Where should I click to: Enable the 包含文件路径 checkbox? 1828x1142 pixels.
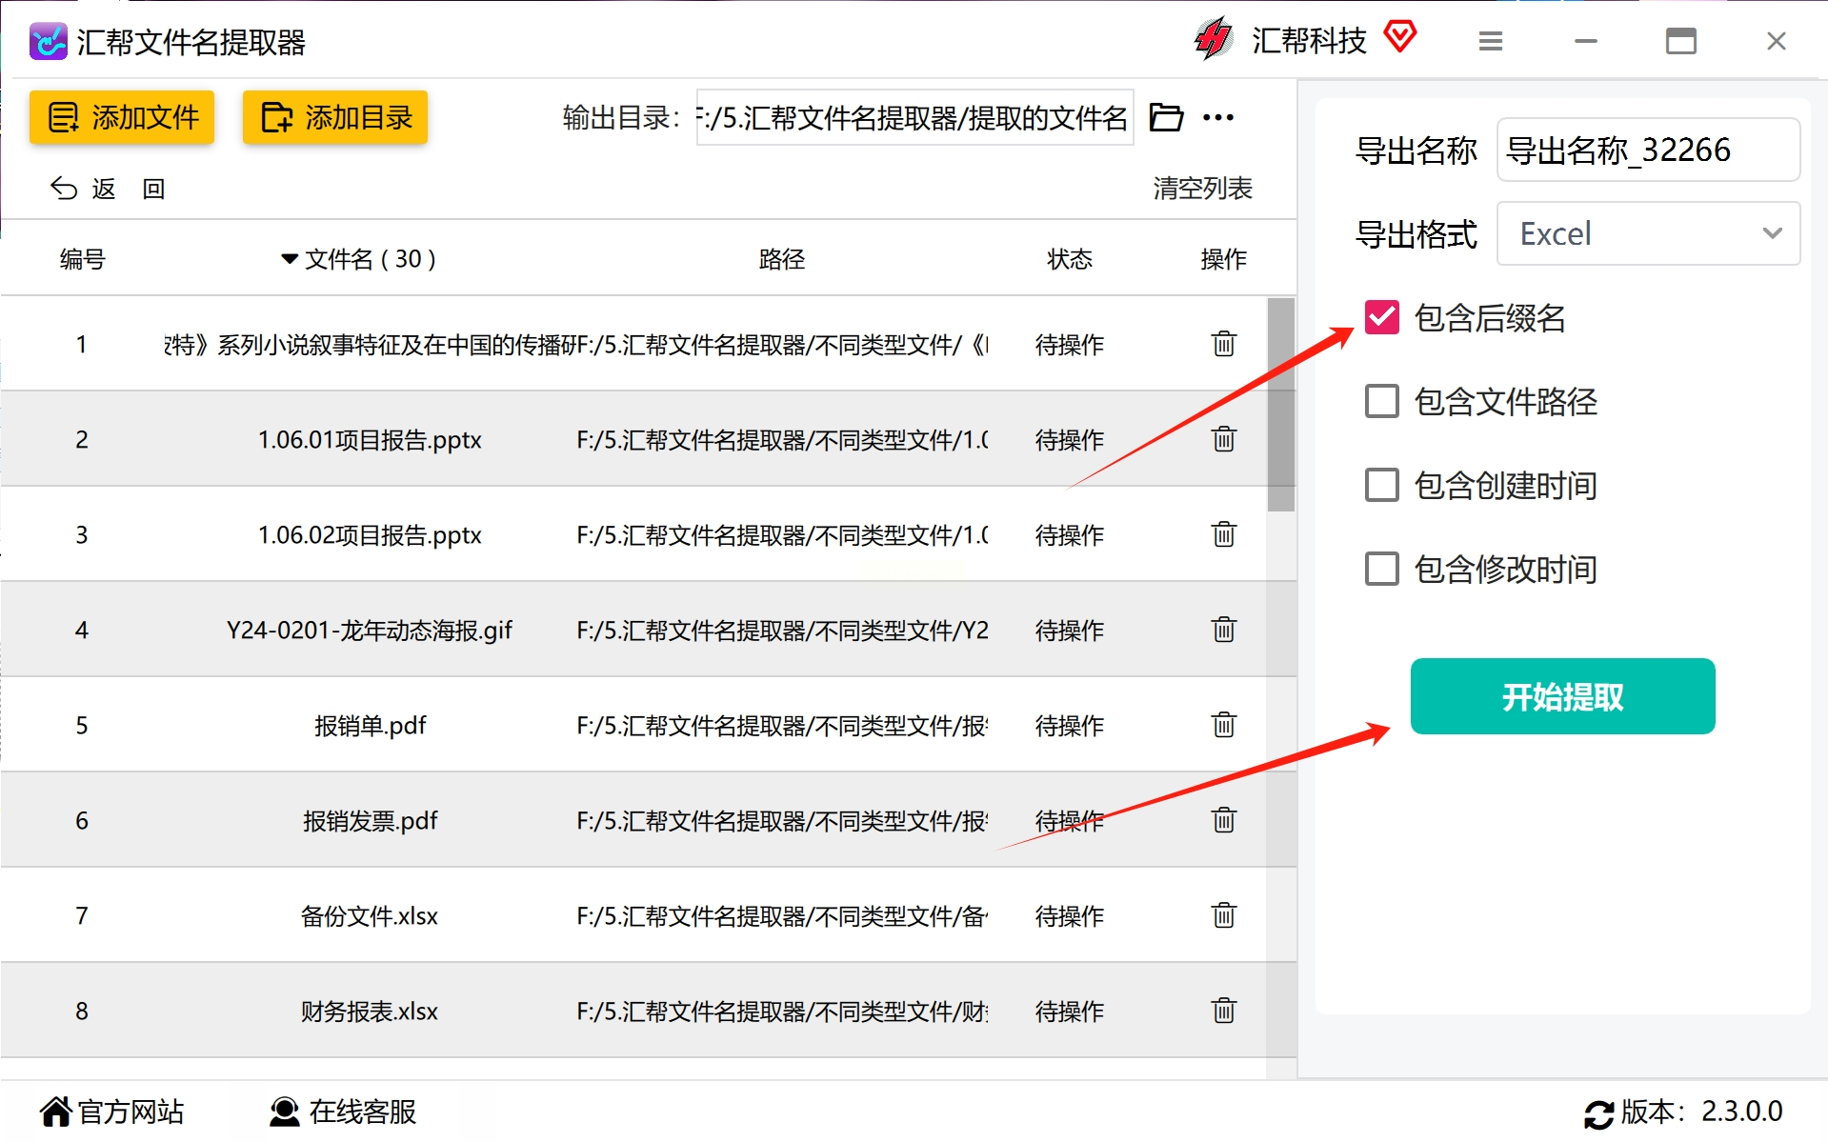[1382, 401]
